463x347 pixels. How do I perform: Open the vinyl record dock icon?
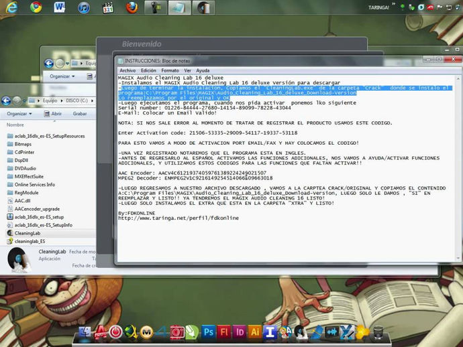301,332
